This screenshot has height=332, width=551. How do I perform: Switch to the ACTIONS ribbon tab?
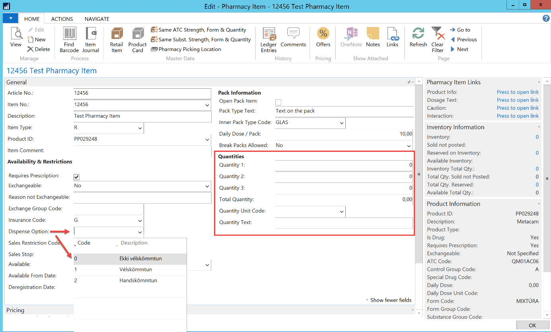pos(62,19)
